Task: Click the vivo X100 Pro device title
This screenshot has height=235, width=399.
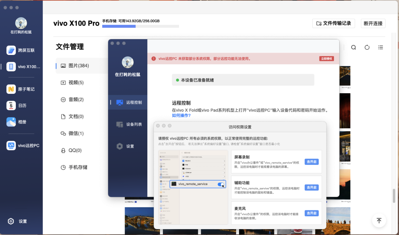Action: 77,23
